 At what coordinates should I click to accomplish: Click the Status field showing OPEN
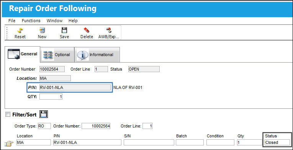tap(144, 69)
